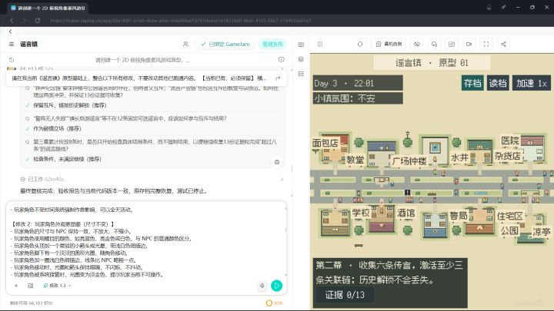Click the 水井 label on map
The height and width of the screenshot is (311, 554).
[x=459, y=157]
